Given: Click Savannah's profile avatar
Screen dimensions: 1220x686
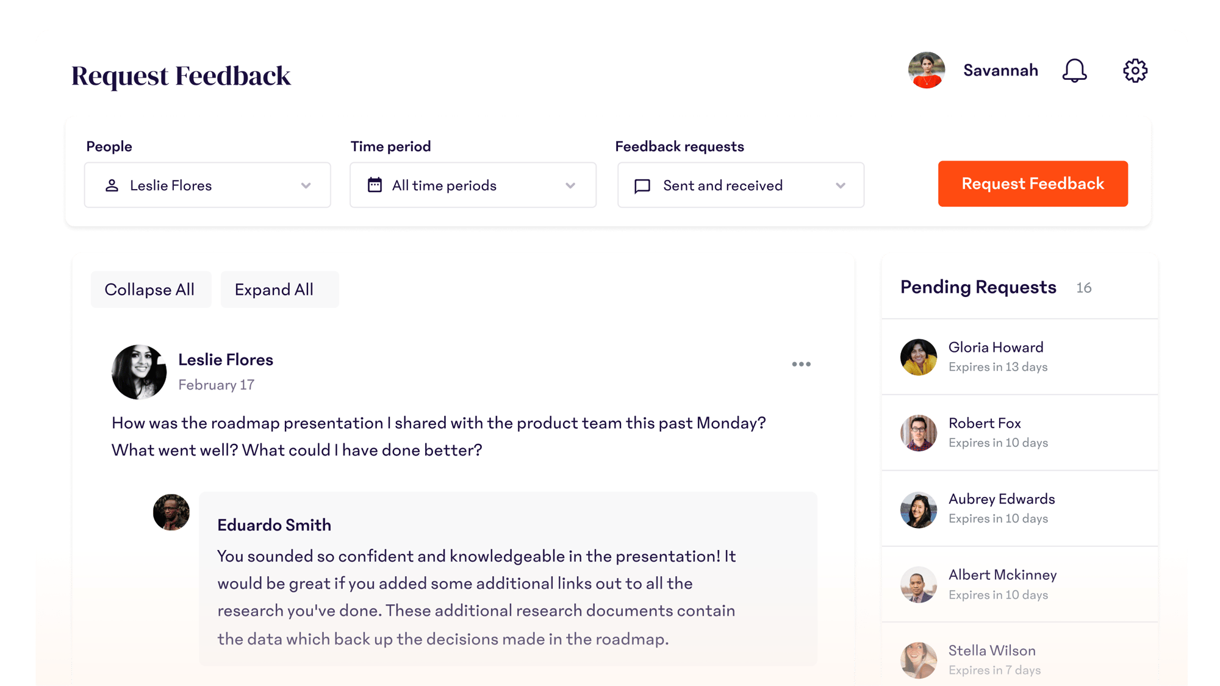Looking at the screenshot, I should pos(926,70).
